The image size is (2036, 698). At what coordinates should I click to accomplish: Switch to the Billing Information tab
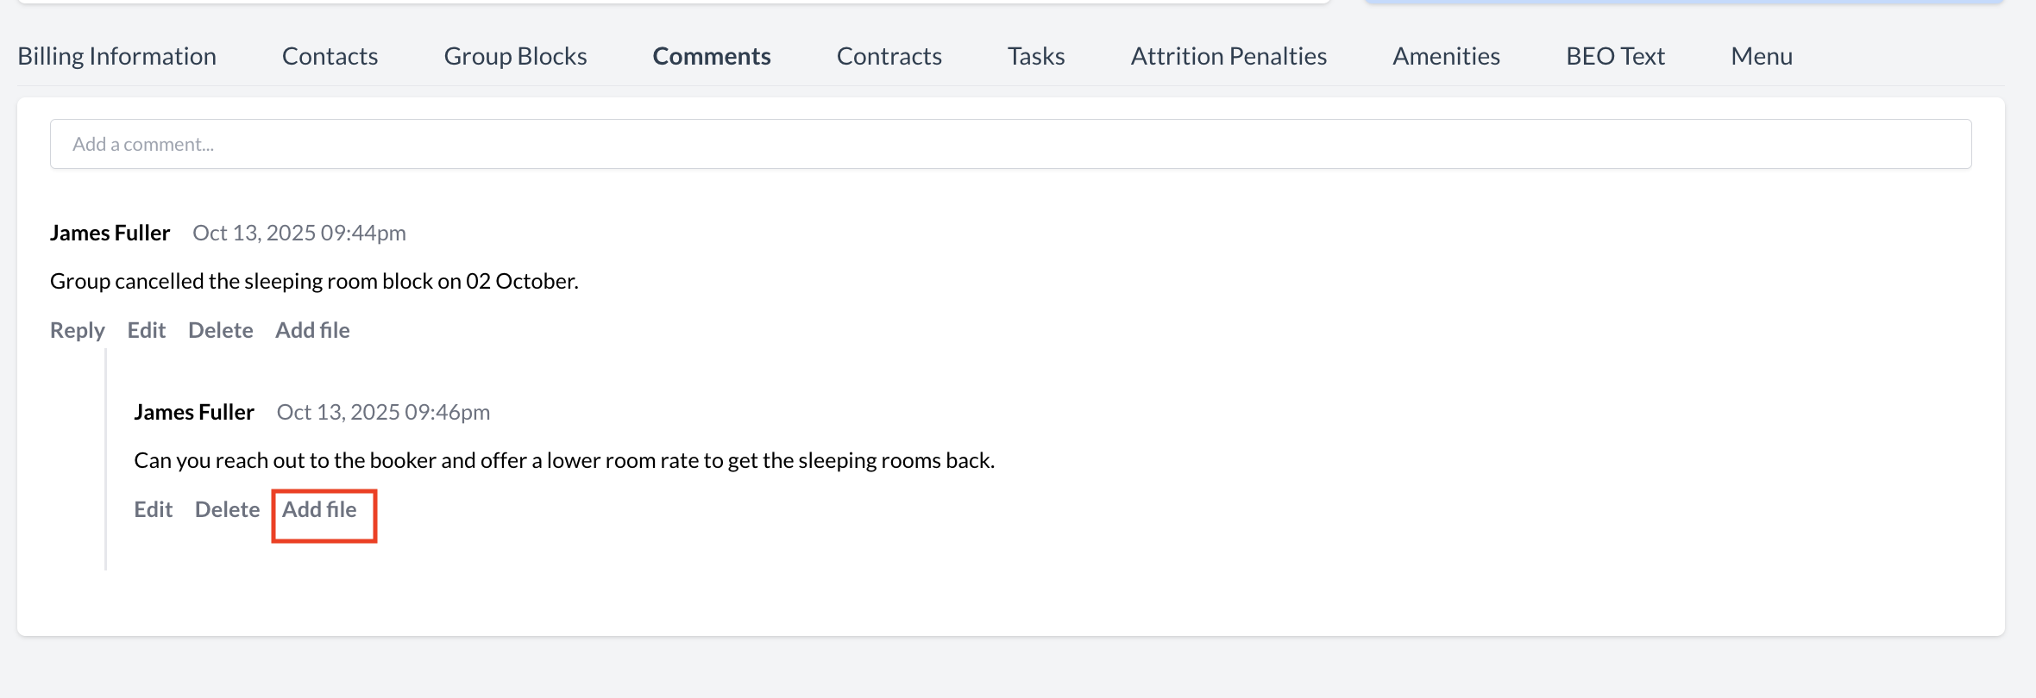[116, 55]
